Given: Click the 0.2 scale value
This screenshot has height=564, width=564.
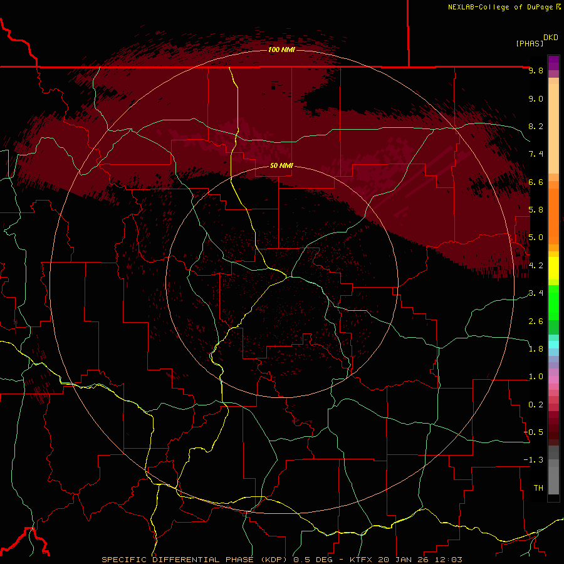Looking at the screenshot, I should (536, 405).
